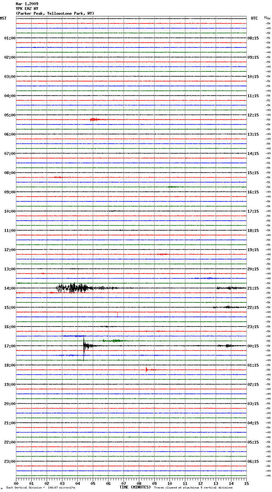This screenshot has height=492, width=272.
Task: Click the '(Parker Peak, Yellowstone Park, WY)' title
Action: coord(55,13)
